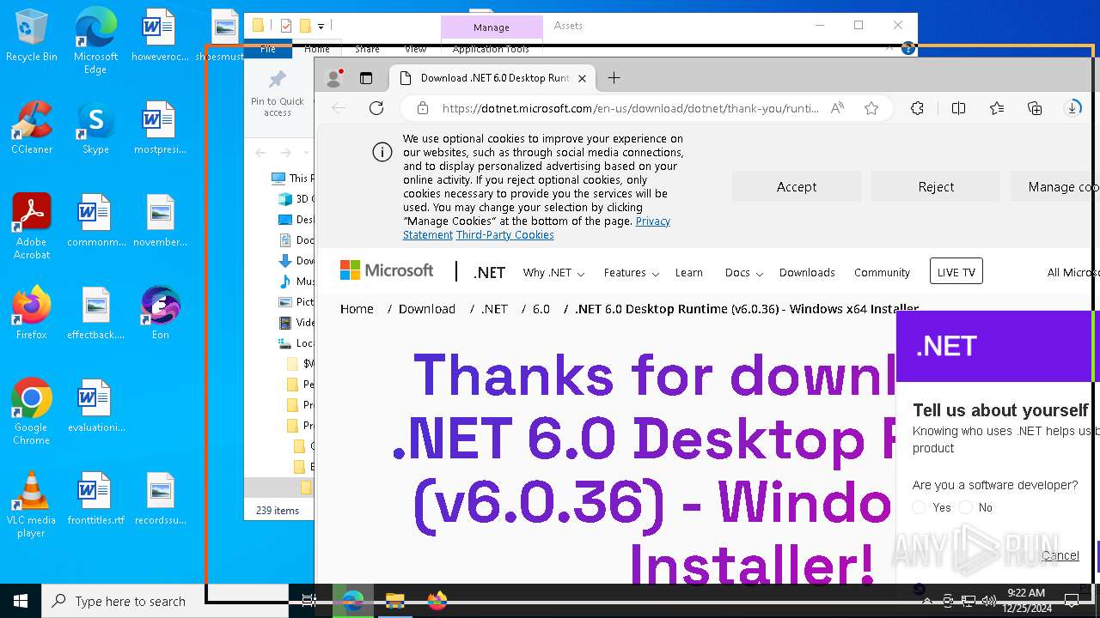Open the Manage tab in File Explorer

click(492, 27)
